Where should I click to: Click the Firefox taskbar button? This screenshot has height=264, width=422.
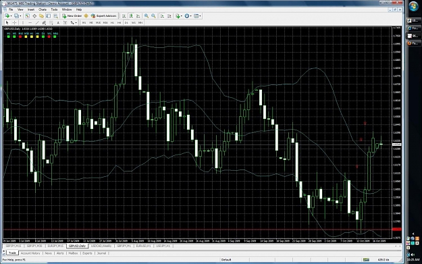click(x=414, y=43)
